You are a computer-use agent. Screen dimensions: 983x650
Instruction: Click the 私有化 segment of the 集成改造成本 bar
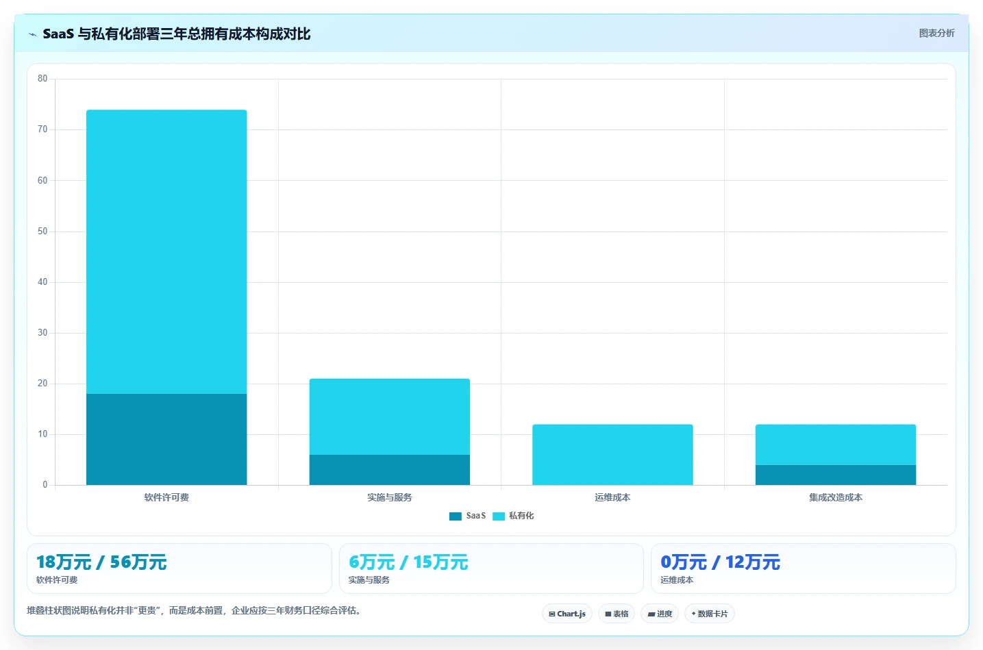(836, 445)
